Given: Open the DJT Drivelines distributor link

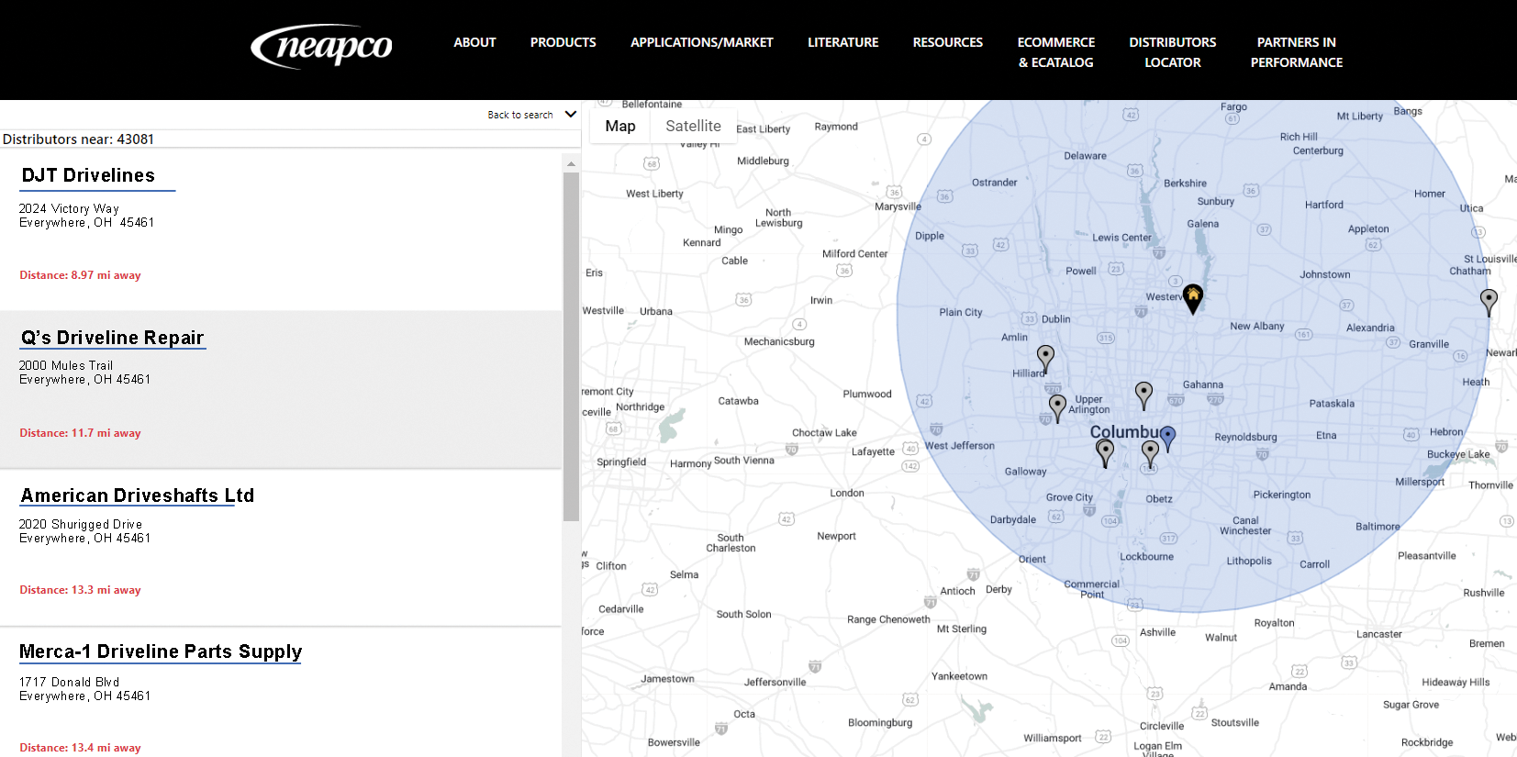Looking at the screenshot, I should coord(88,175).
